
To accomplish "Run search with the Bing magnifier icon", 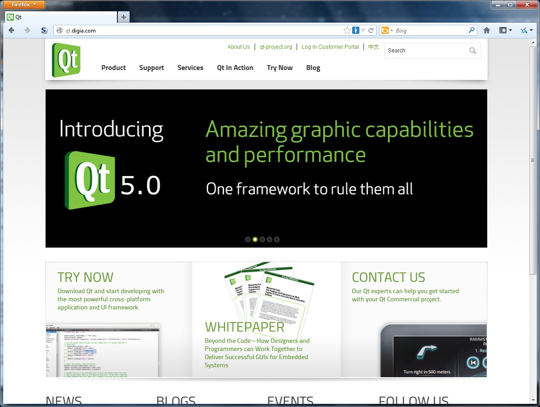I will pos(471,30).
